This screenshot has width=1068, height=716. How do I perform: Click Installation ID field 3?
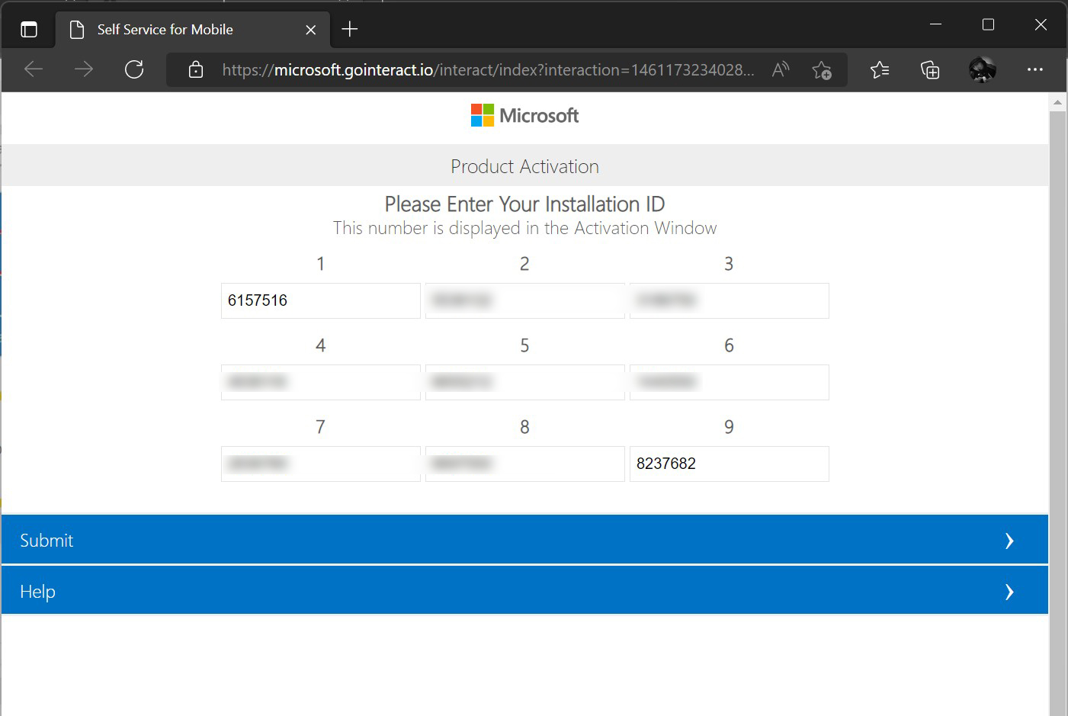point(730,300)
